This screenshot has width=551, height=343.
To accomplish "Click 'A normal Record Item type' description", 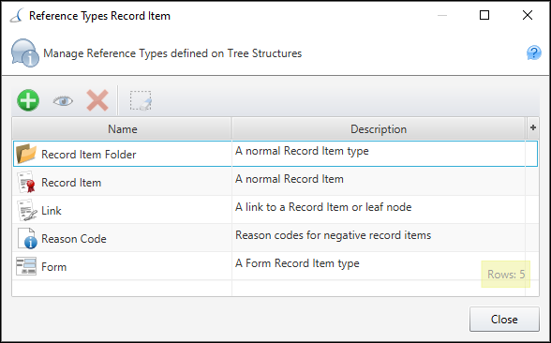I will [x=302, y=151].
